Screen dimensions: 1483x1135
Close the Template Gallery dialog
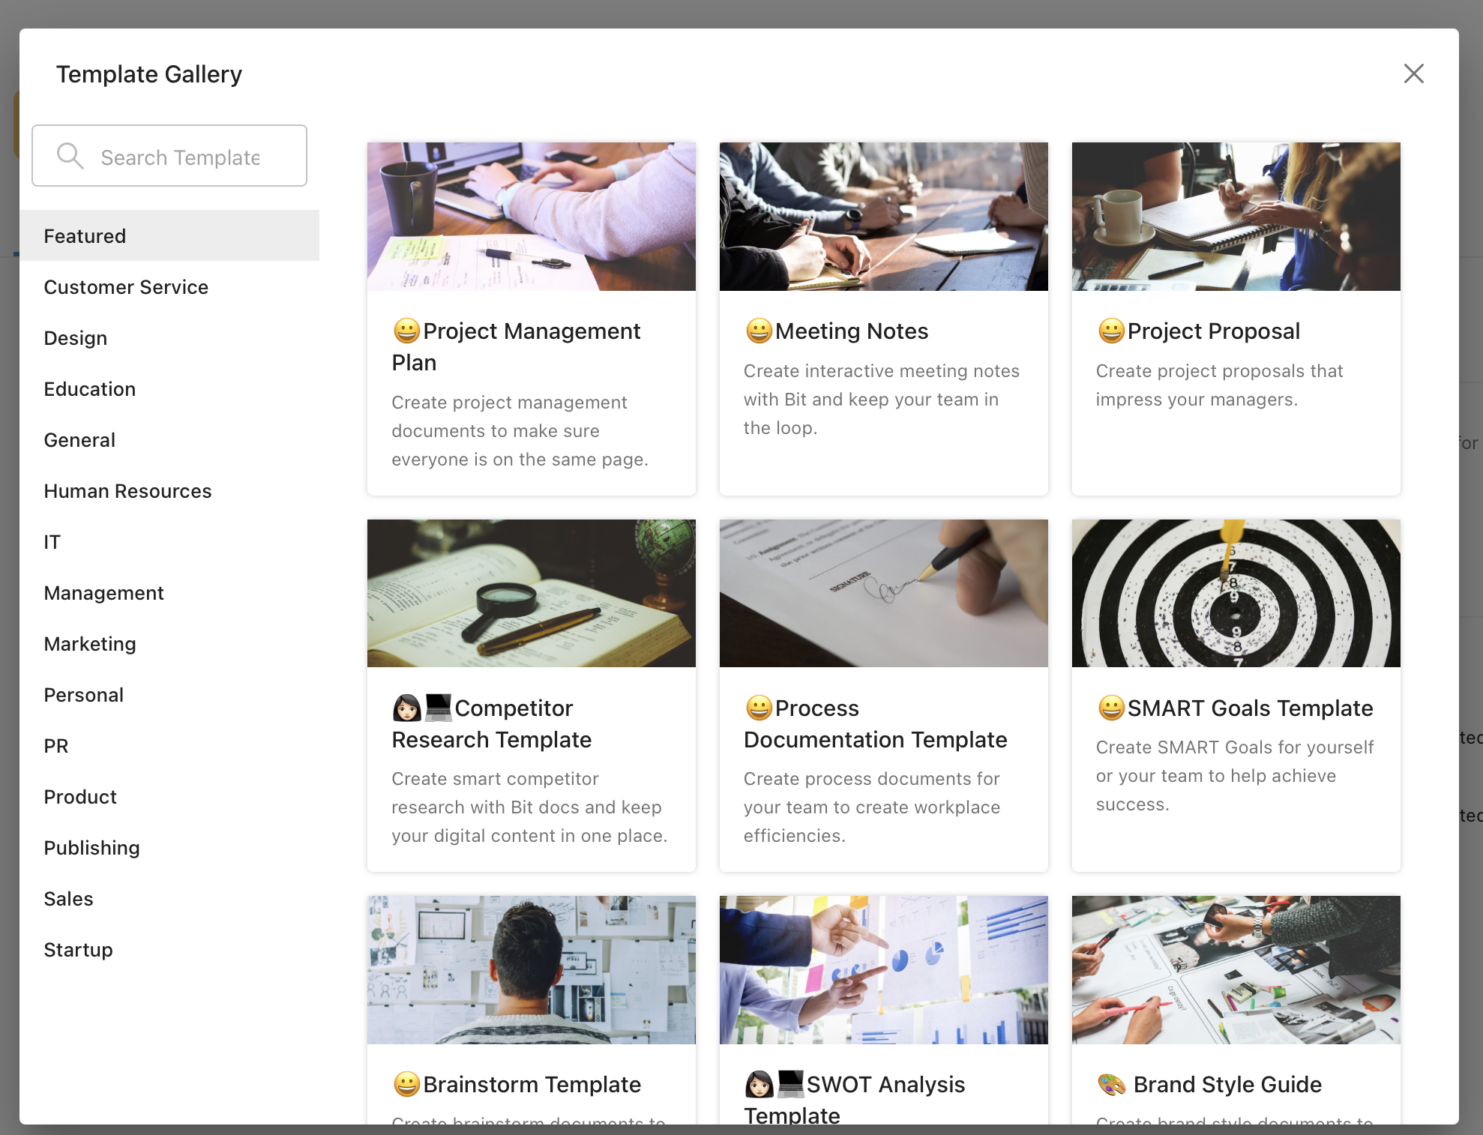[1413, 73]
